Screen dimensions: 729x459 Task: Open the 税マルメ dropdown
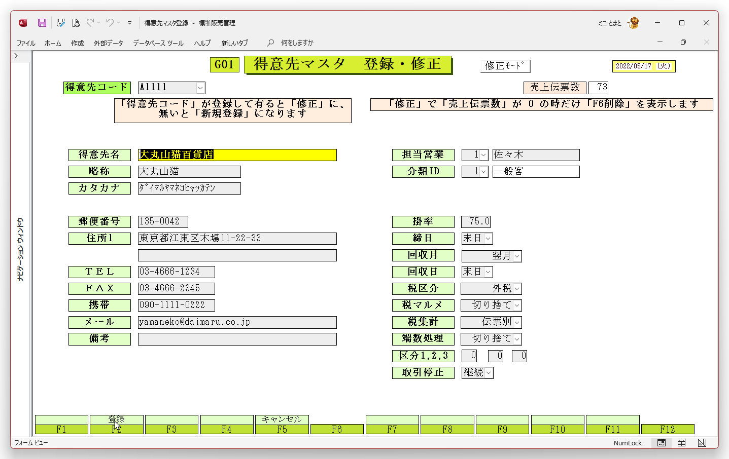pyautogui.click(x=517, y=305)
